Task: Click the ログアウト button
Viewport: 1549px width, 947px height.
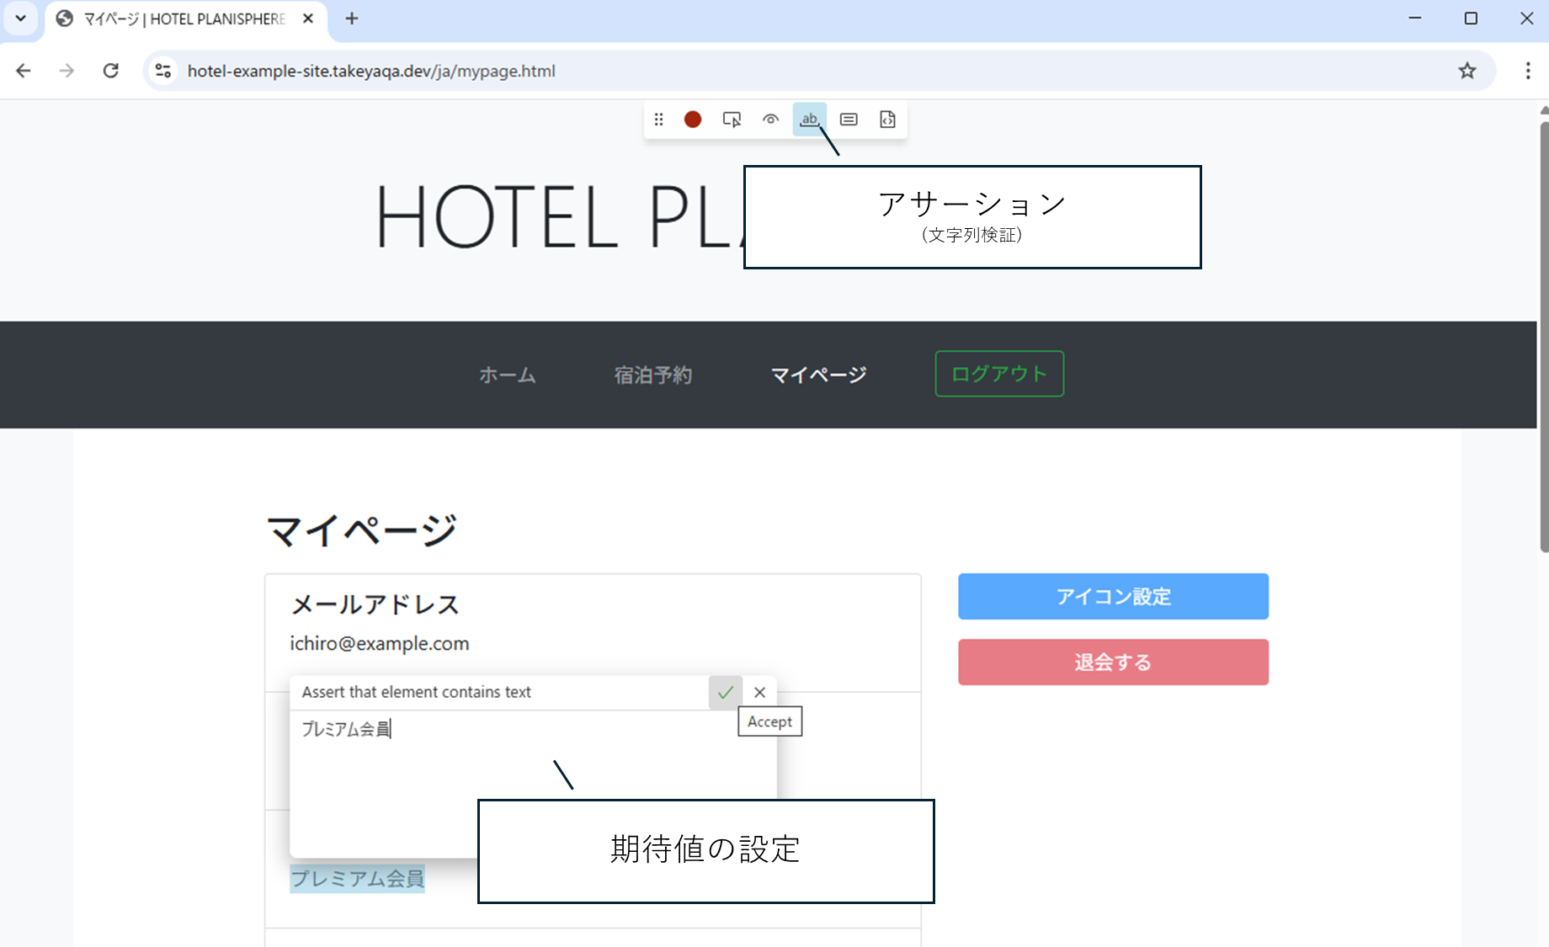Action: coord(999,374)
